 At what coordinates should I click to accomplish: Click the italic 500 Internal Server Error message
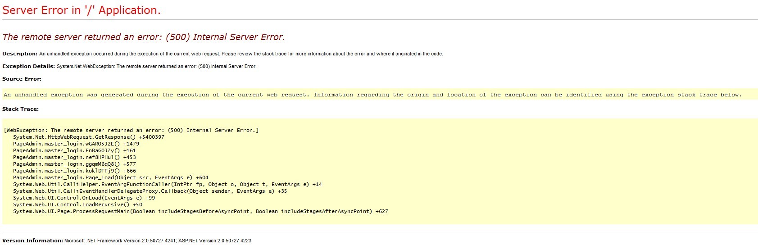pos(144,37)
